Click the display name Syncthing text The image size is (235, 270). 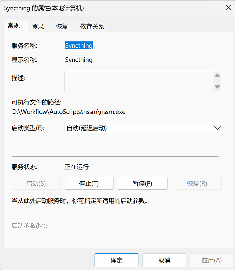click(x=79, y=60)
